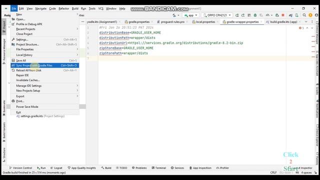
Task: Choose Close Project from the menu
Action: click(x=44, y=34)
